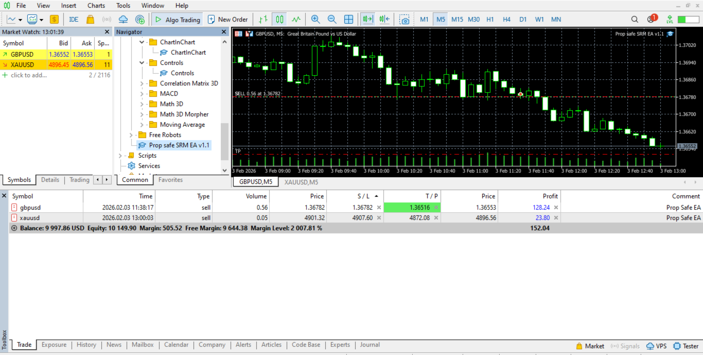Screen dimensions: 703x355
Task: Collapse the Controls folder in Navigator
Action: click(142, 63)
